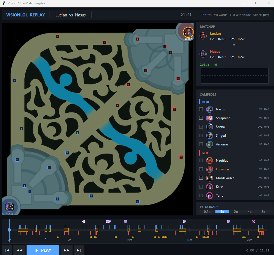
Task: Click the Nasus portrait on the minimap
Action: 9,207
